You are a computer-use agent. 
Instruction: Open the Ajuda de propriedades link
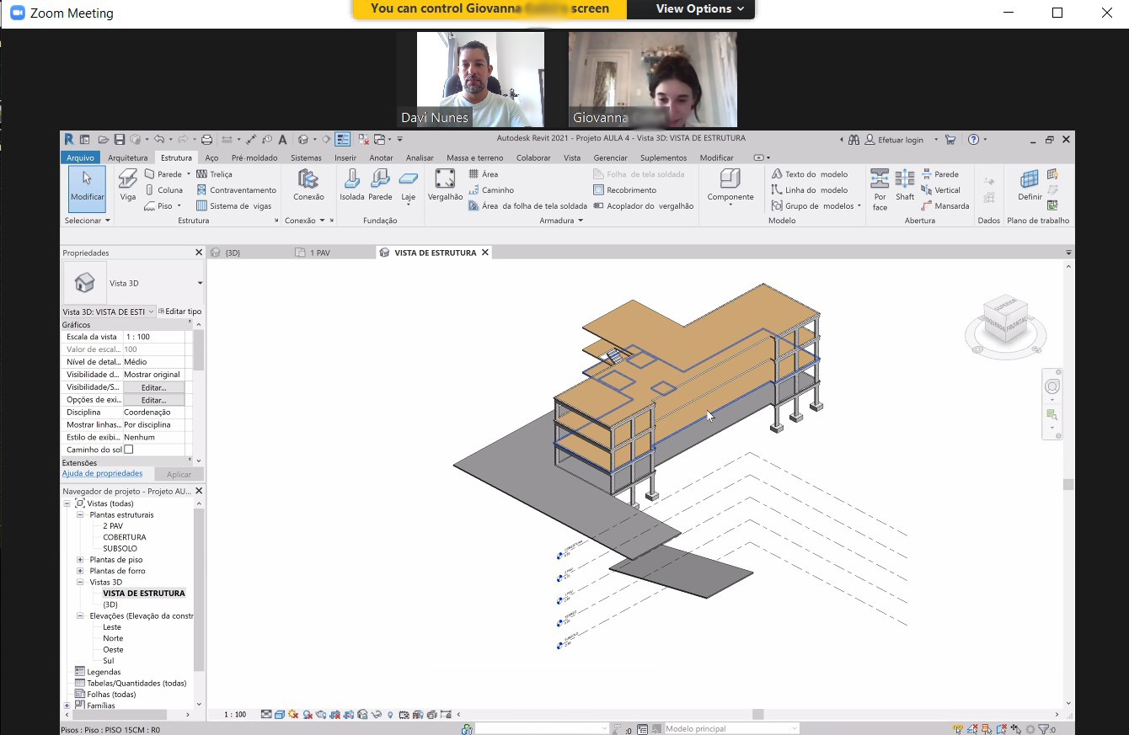pos(104,473)
